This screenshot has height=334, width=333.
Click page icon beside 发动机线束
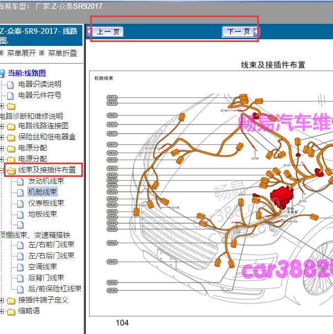(20, 182)
